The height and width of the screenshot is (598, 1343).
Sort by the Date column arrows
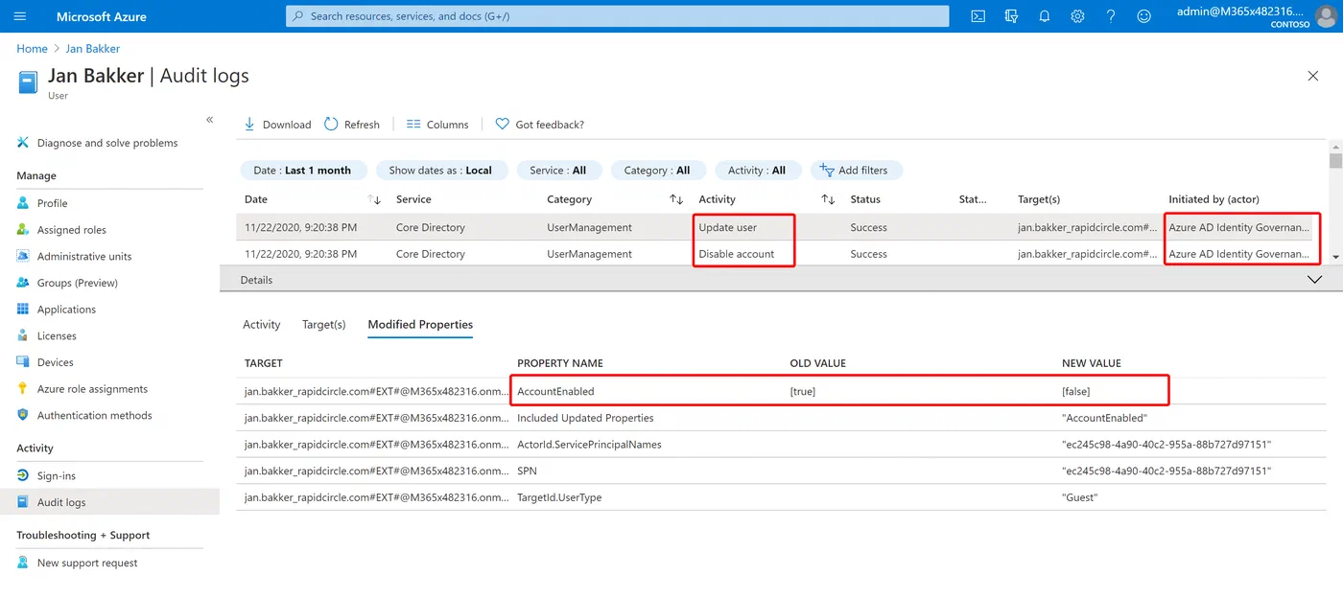pyautogui.click(x=375, y=199)
